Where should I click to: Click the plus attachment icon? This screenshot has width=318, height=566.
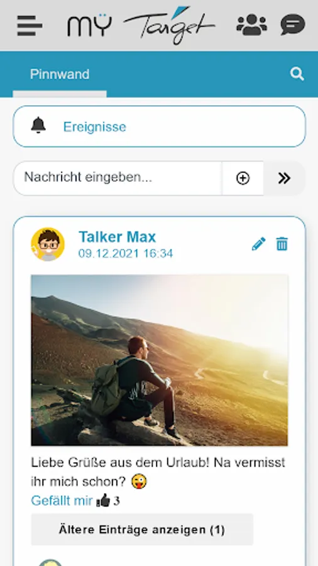pos(243,179)
